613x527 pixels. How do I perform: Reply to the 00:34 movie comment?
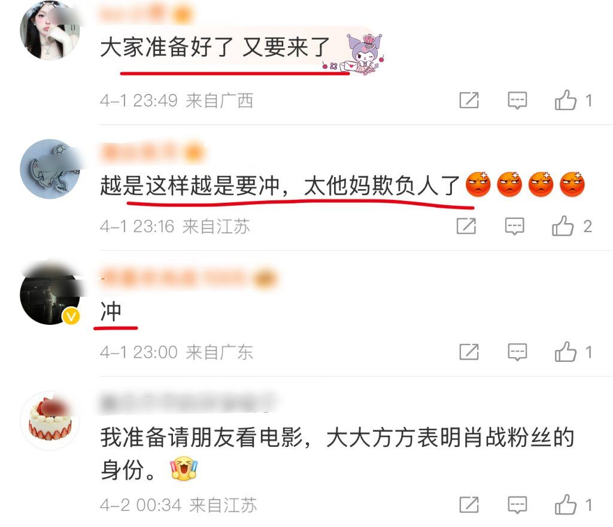(517, 505)
